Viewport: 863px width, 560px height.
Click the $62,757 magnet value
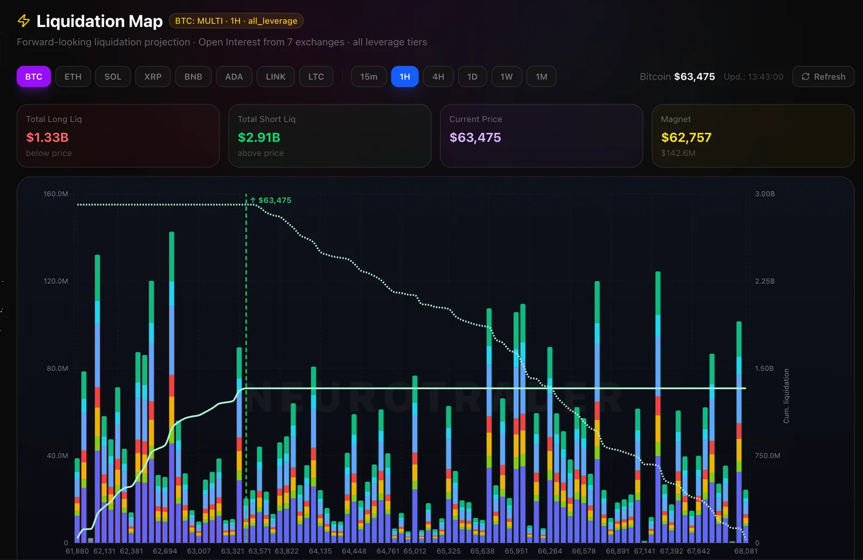pos(686,137)
